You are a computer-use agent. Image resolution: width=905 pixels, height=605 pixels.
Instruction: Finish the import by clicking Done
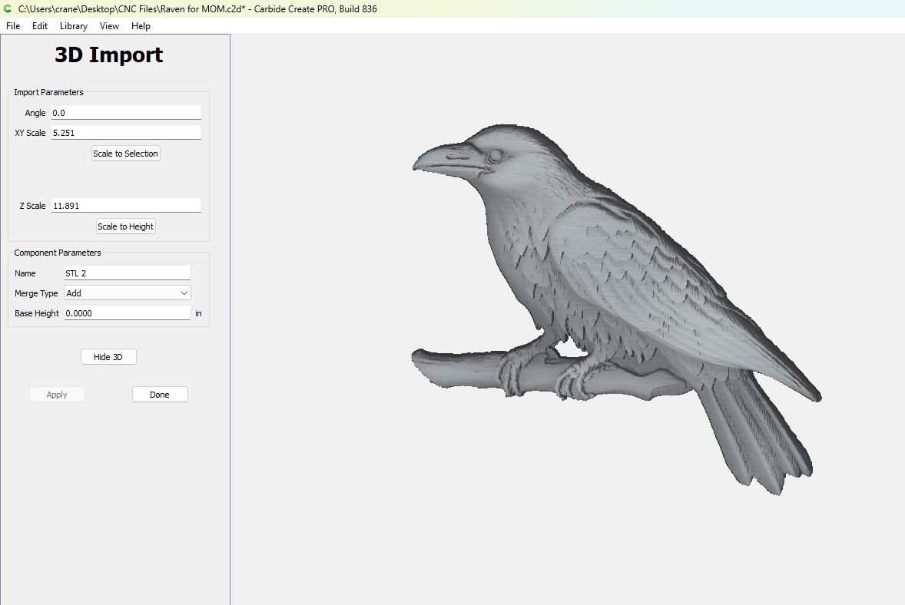(160, 395)
